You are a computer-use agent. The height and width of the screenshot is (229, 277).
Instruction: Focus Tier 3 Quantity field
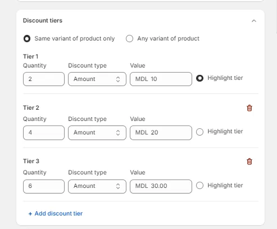[x=44, y=186]
